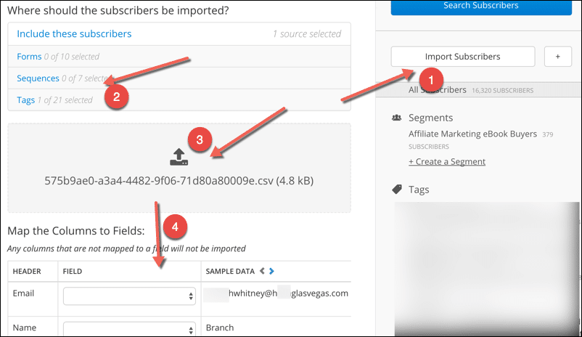Click the uploaded CSV file name
This screenshot has width=582, height=337.
coord(179,181)
